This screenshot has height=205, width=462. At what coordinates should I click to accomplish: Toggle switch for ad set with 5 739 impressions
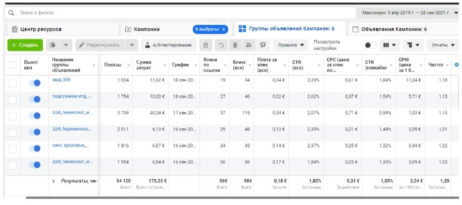click(x=35, y=116)
